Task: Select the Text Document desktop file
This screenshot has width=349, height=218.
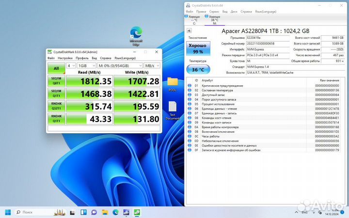Action: [173, 110]
